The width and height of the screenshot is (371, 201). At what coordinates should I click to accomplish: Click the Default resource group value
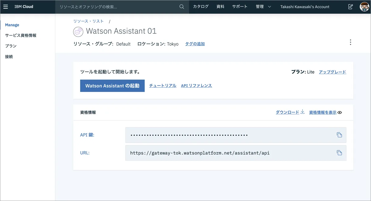(x=123, y=44)
